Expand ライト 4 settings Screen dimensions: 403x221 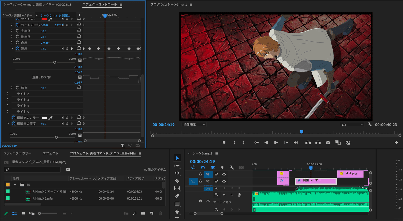tap(8, 106)
